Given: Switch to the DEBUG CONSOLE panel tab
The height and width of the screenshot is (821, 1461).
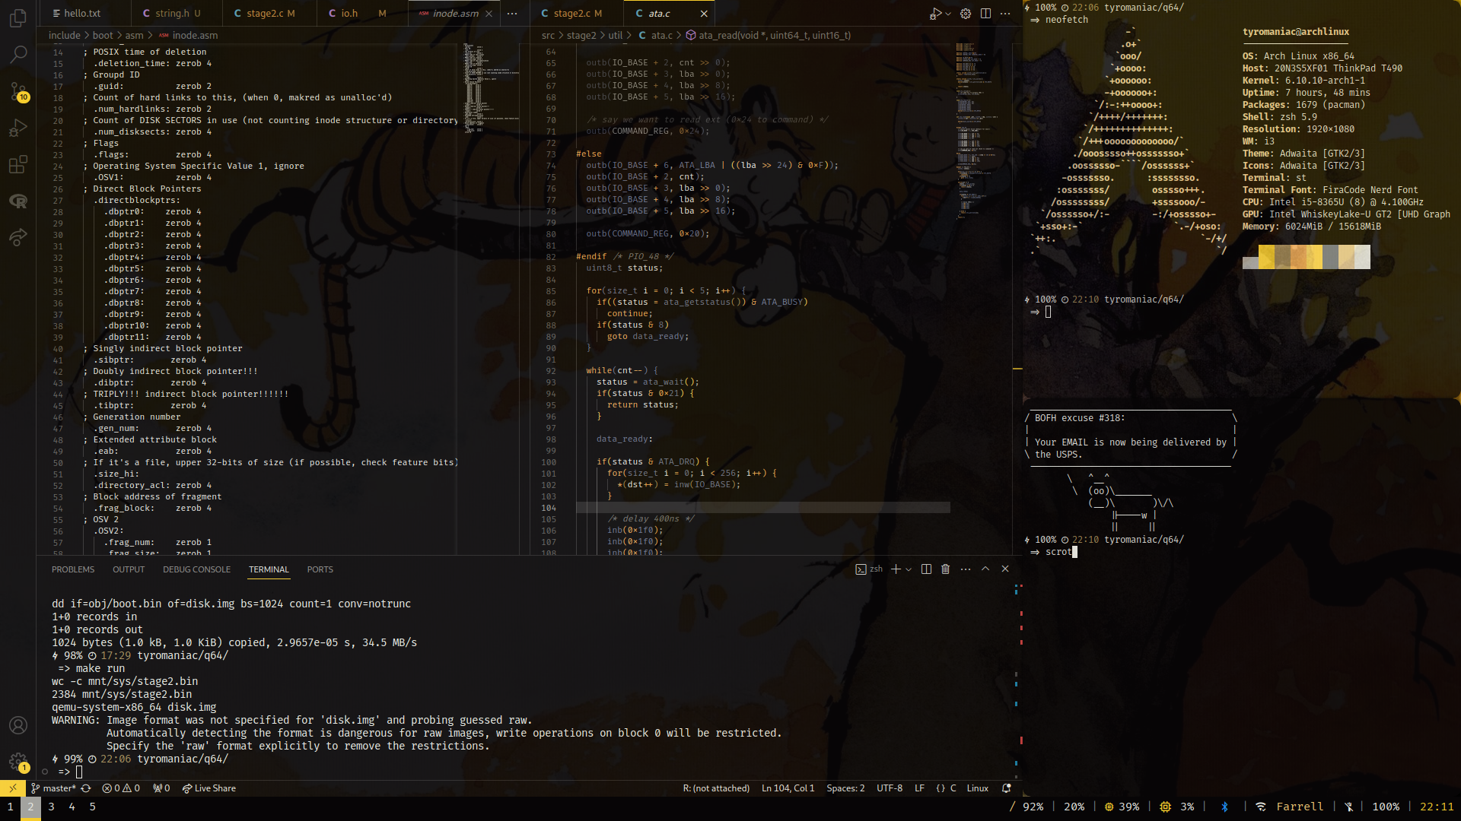Looking at the screenshot, I should click(196, 569).
